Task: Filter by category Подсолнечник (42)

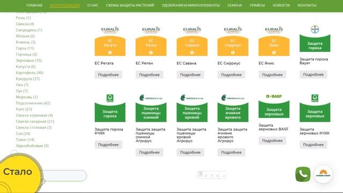Action: [x=33, y=103]
